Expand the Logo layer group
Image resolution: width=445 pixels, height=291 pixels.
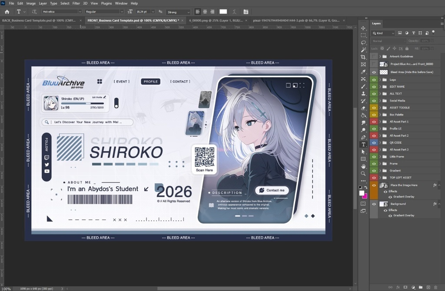point(380,79)
